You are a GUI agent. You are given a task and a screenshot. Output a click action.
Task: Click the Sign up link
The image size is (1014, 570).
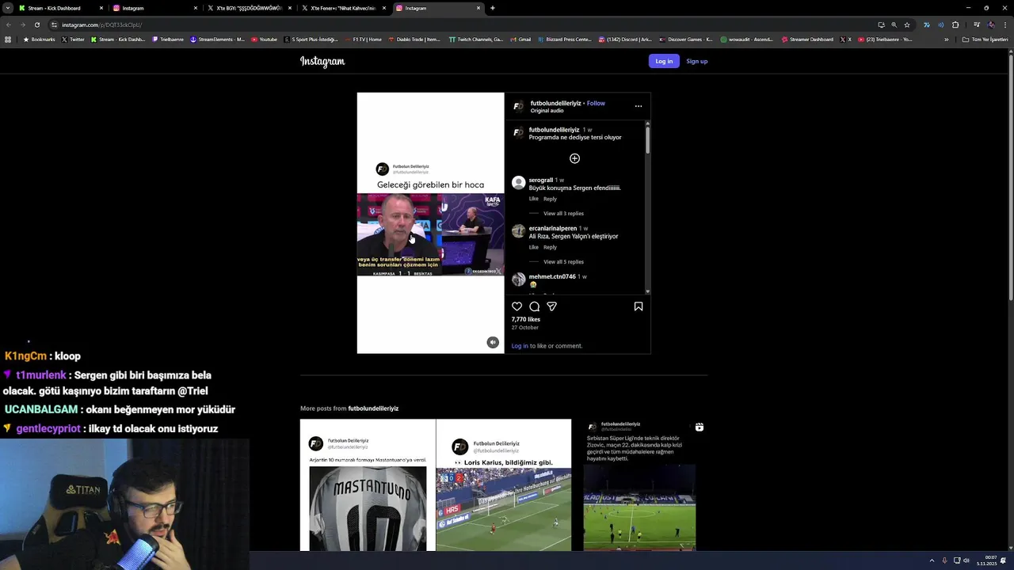point(697,61)
